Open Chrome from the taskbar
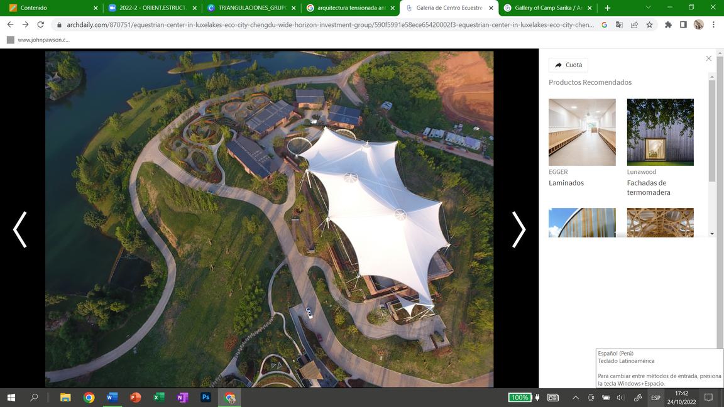The image size is (724, 407). [89, 398]
